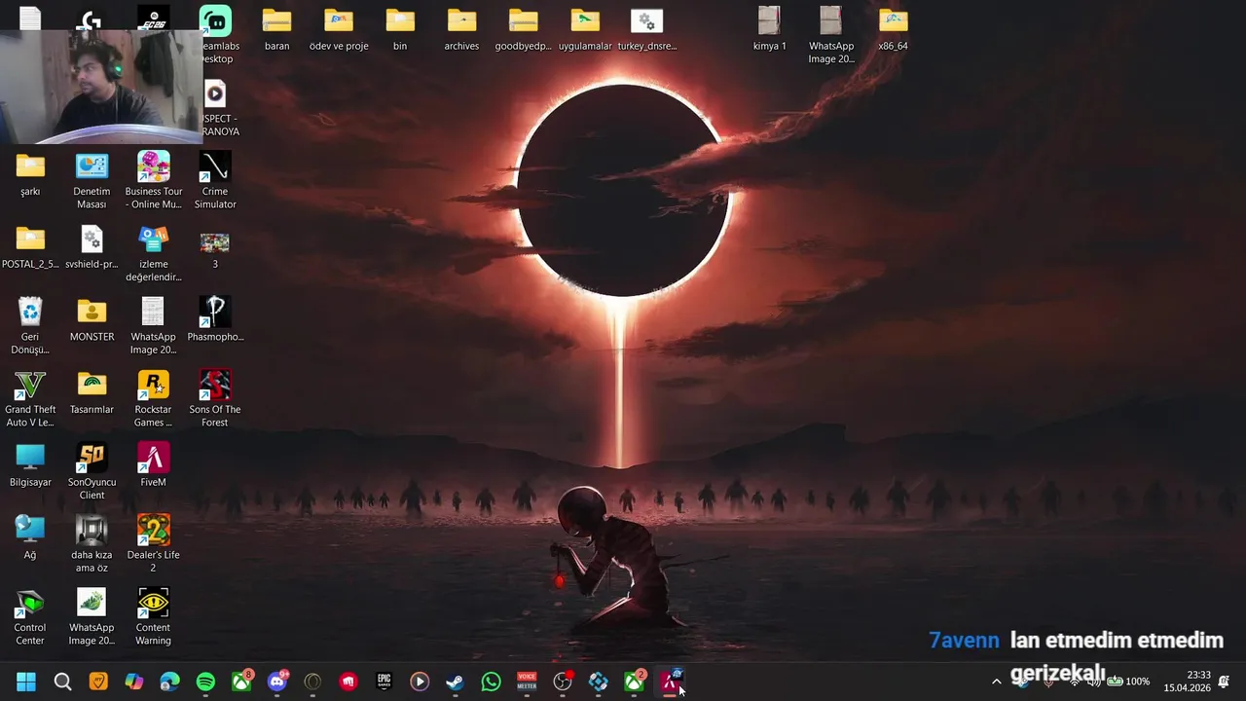The width and height of the screenshot is (1246, 701).
Task: Open the MONSTER folder
Action: coord(92,320)
